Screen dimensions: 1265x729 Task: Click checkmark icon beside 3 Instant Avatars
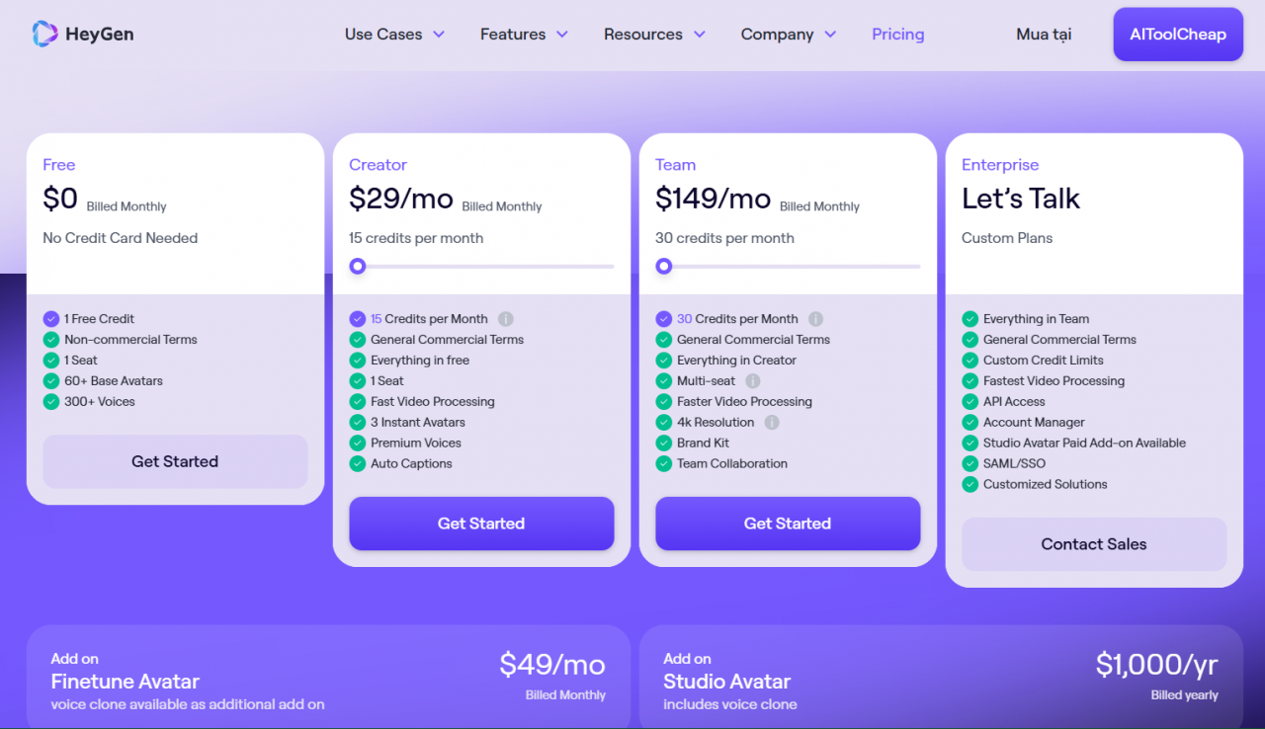(x=358, y=423)
